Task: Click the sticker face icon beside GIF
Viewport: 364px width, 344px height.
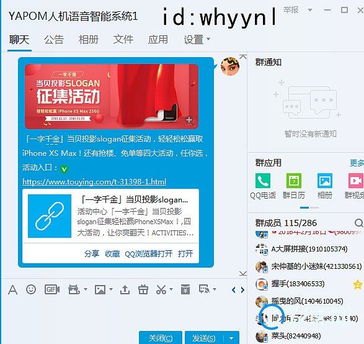Action: pos(74,289)
